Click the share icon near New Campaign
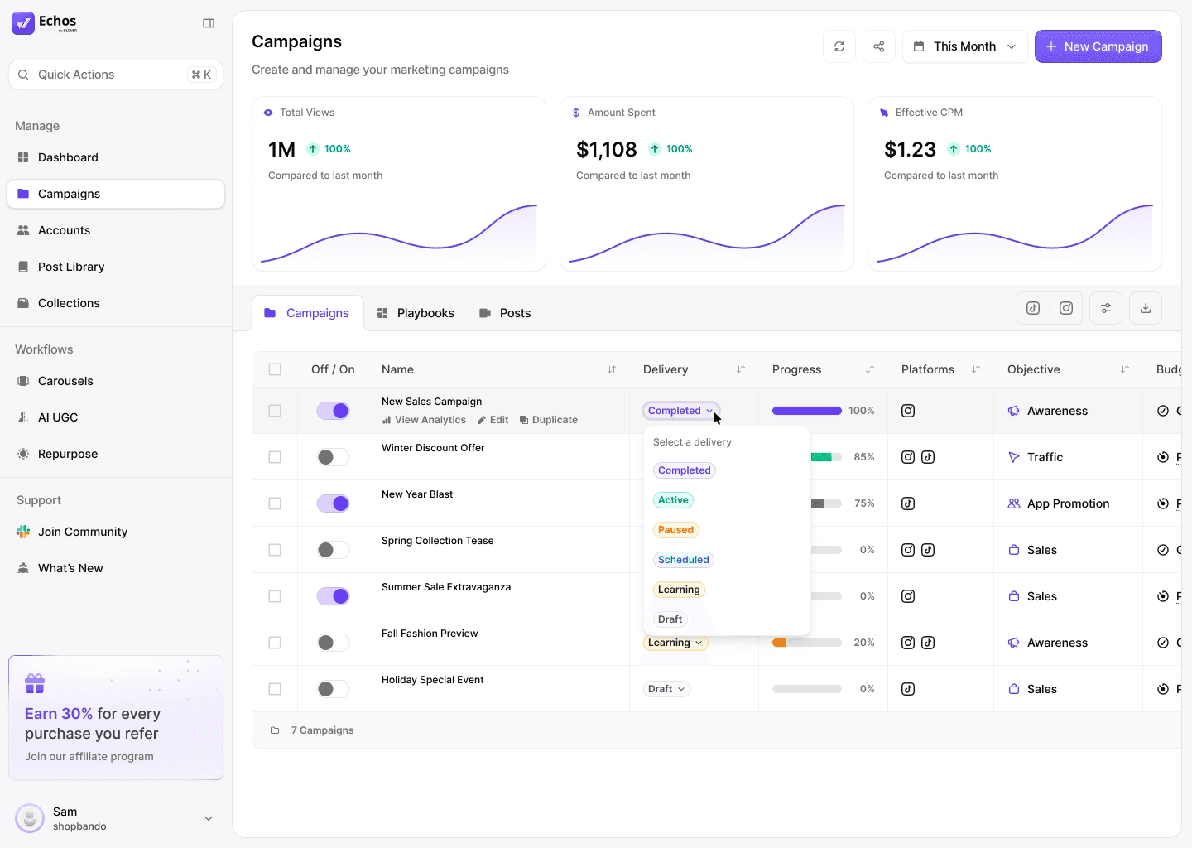This screenshot has height=848, width=1192. pyautogui.click(x=878, y=46)
